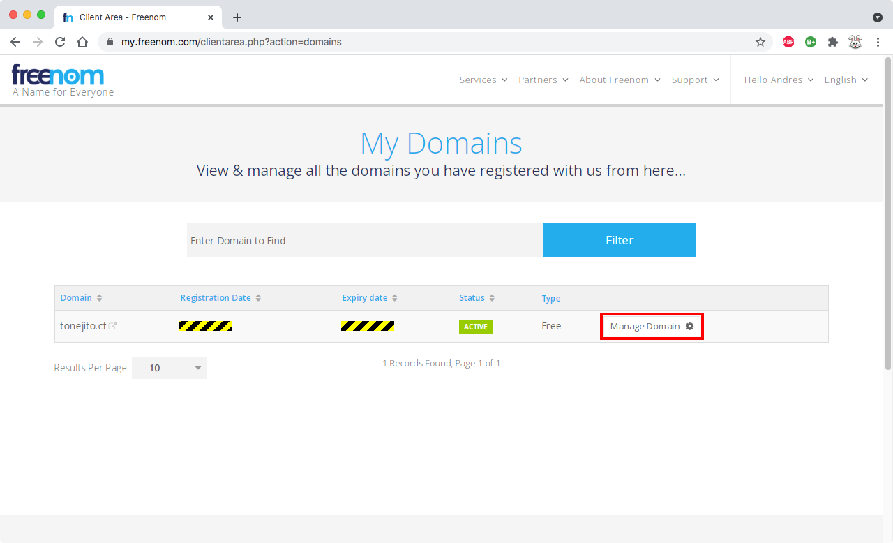The height and width of the screenshot is (543, 893).
Task: Open a new browser tab
Action: [x=237, y=17]
